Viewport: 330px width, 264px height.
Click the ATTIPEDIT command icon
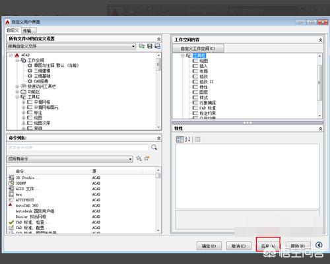pyautogui.click(x=11, y=200)
